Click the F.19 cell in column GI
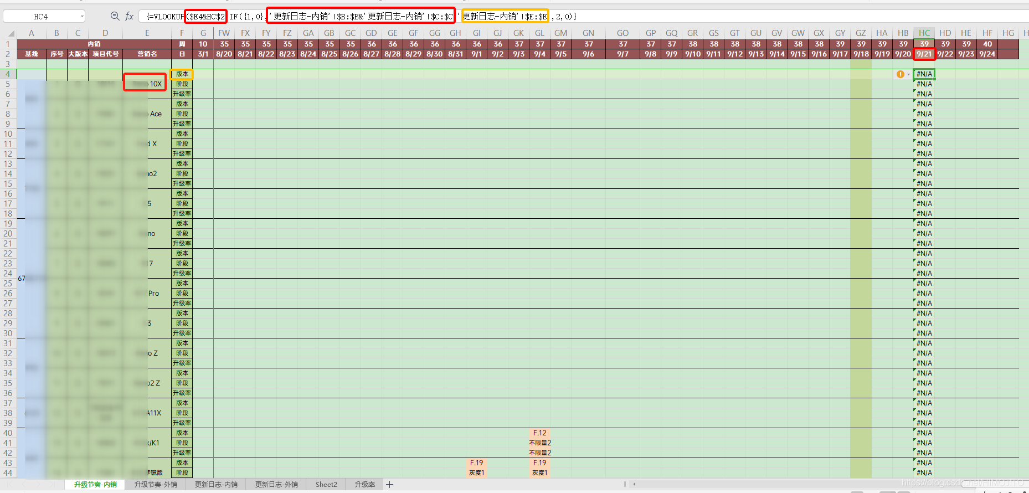This screenshot has height=493, width=1029. coord(477,463)
